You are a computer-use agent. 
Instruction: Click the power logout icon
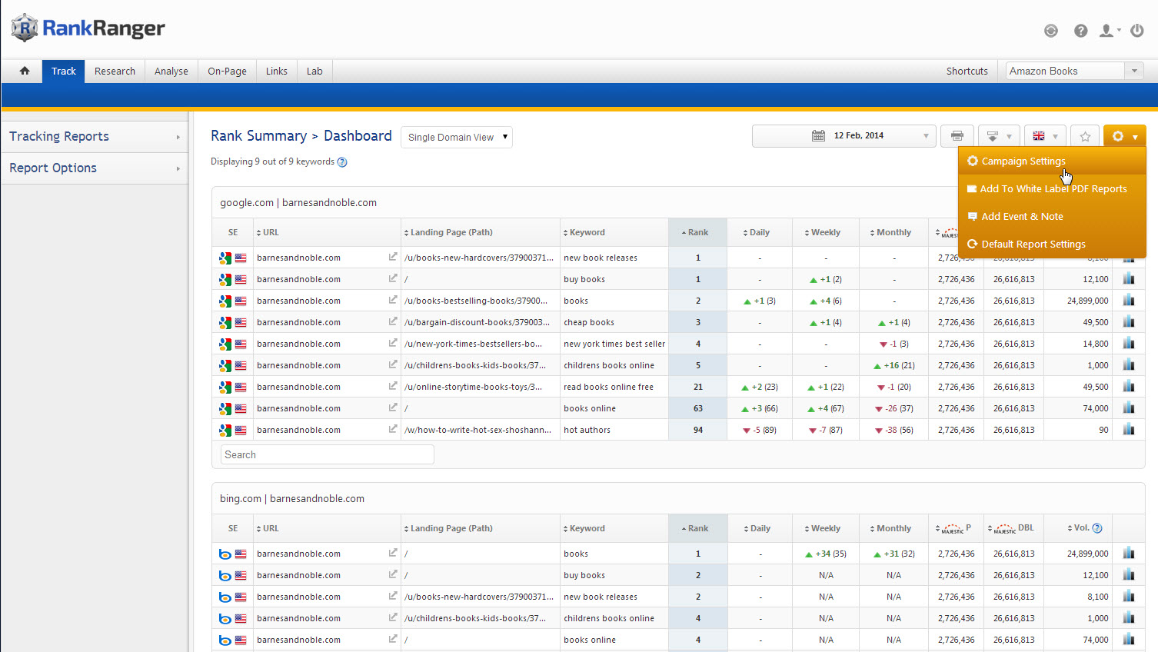tap(1136, 31)
